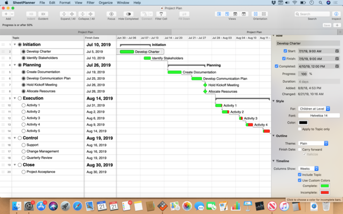Add new tab with plus button
The image size is (343, 214).
click(x=340, y=32)
